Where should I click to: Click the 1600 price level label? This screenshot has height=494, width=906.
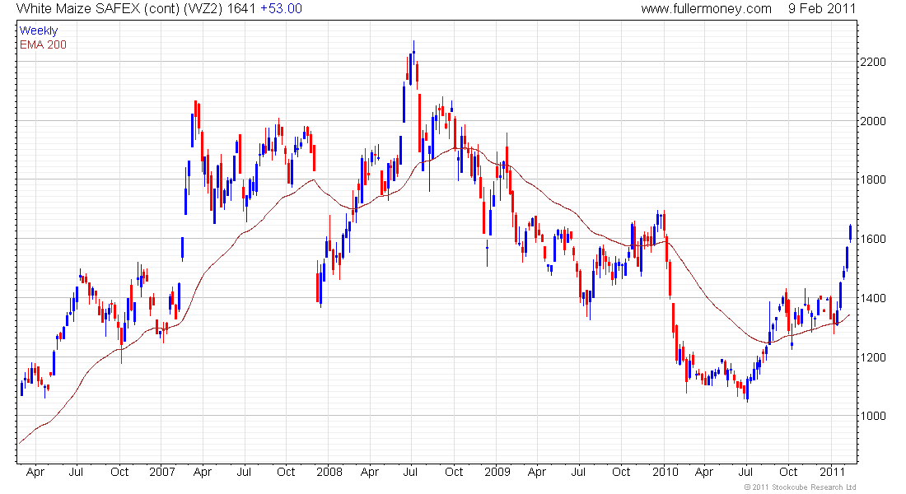point(872,240)
